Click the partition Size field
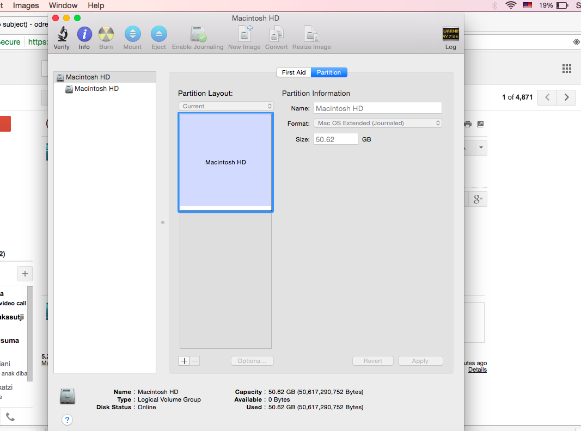The width and height of the screenshot is (581, 431). click(x=336, y=139)
